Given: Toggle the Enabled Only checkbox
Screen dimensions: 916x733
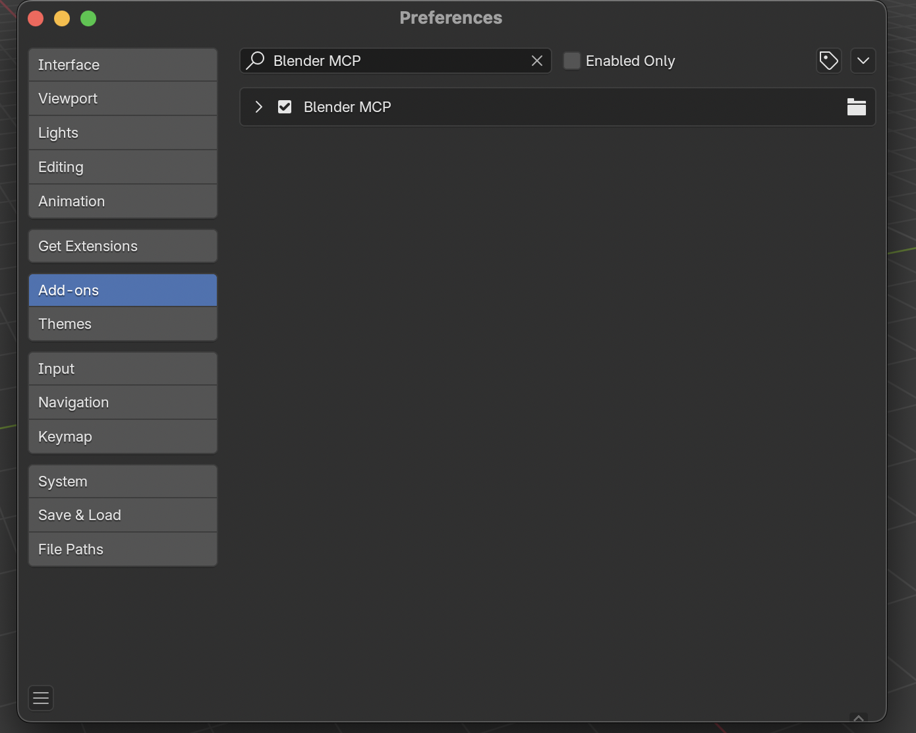Looking at the screenshot, I should coord(572,61).
